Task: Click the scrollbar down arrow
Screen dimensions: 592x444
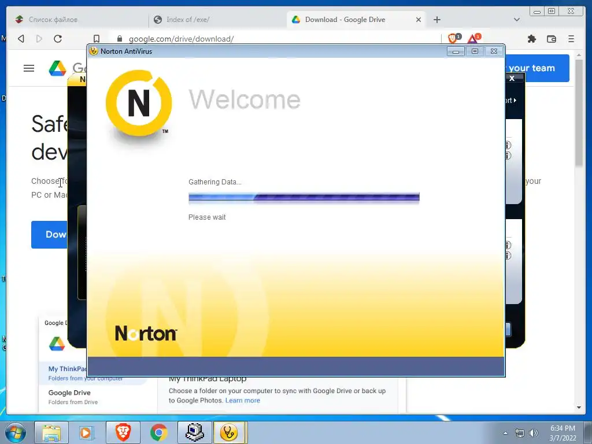Action: coord(579,408)
